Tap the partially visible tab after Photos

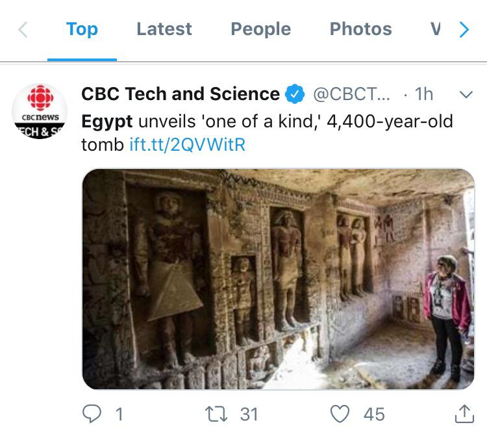click(x=436, y=29)
